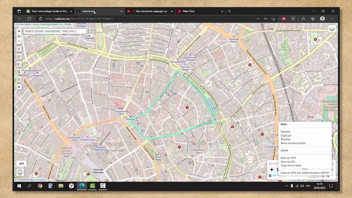Launch Chrome from the taskbar

(40, 186)
